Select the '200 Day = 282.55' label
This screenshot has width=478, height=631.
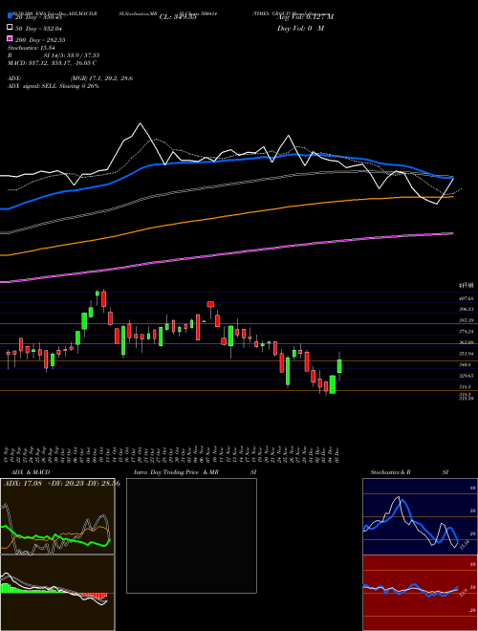click(x=40, y=40)
